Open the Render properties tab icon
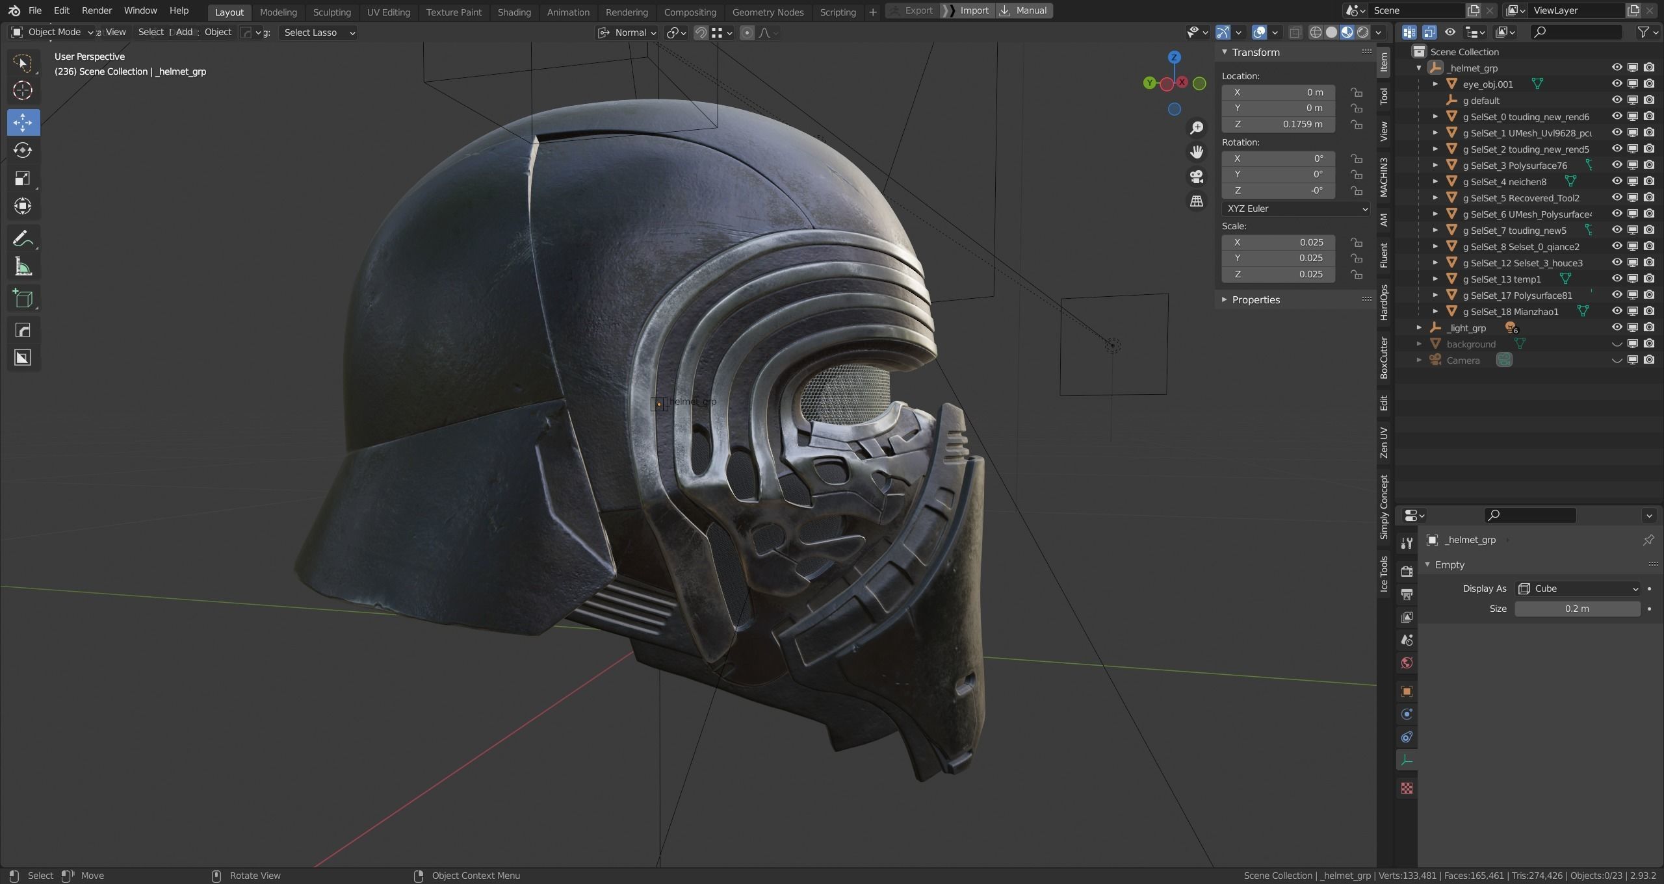 click(x=1407, y=572)
